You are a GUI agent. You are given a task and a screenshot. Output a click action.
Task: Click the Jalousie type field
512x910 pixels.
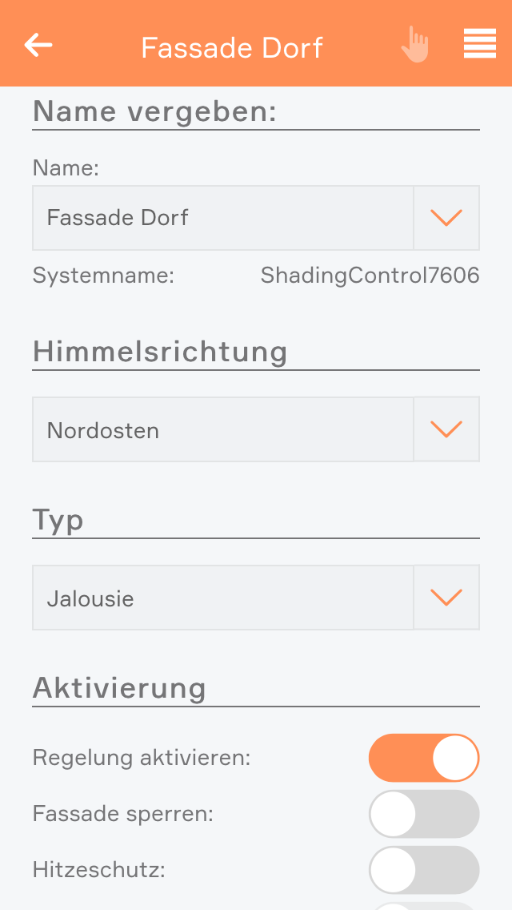pos(222,598)
